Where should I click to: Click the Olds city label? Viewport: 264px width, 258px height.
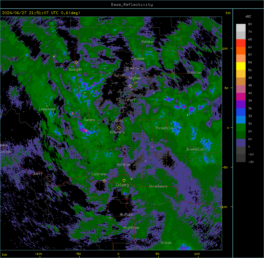119,121
